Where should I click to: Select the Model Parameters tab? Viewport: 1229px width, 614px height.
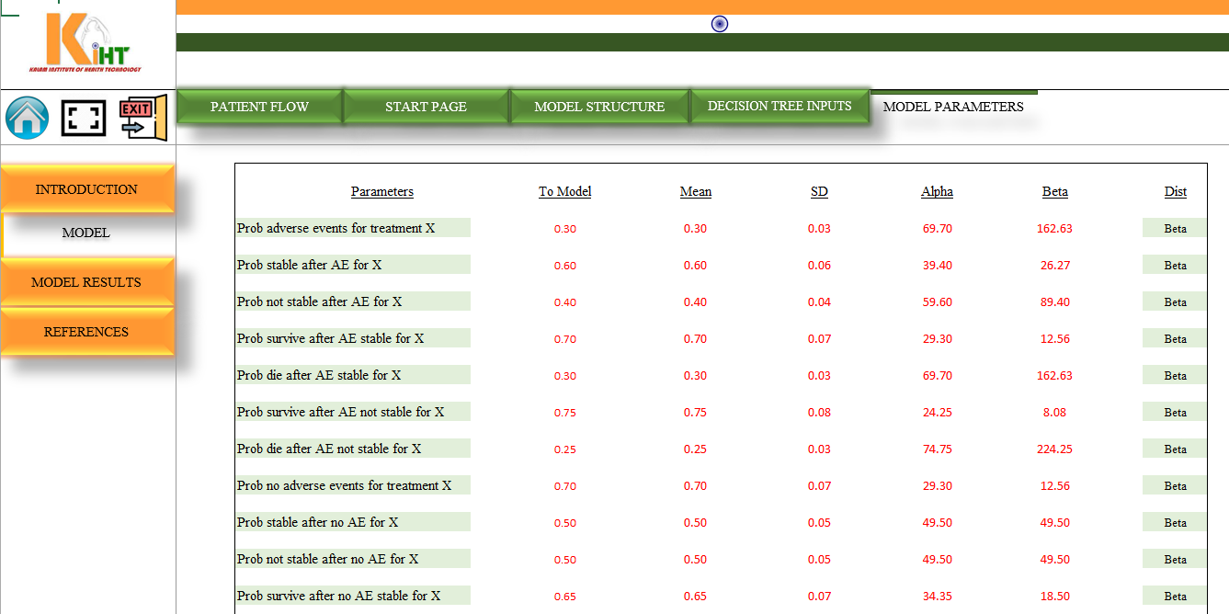953,107
